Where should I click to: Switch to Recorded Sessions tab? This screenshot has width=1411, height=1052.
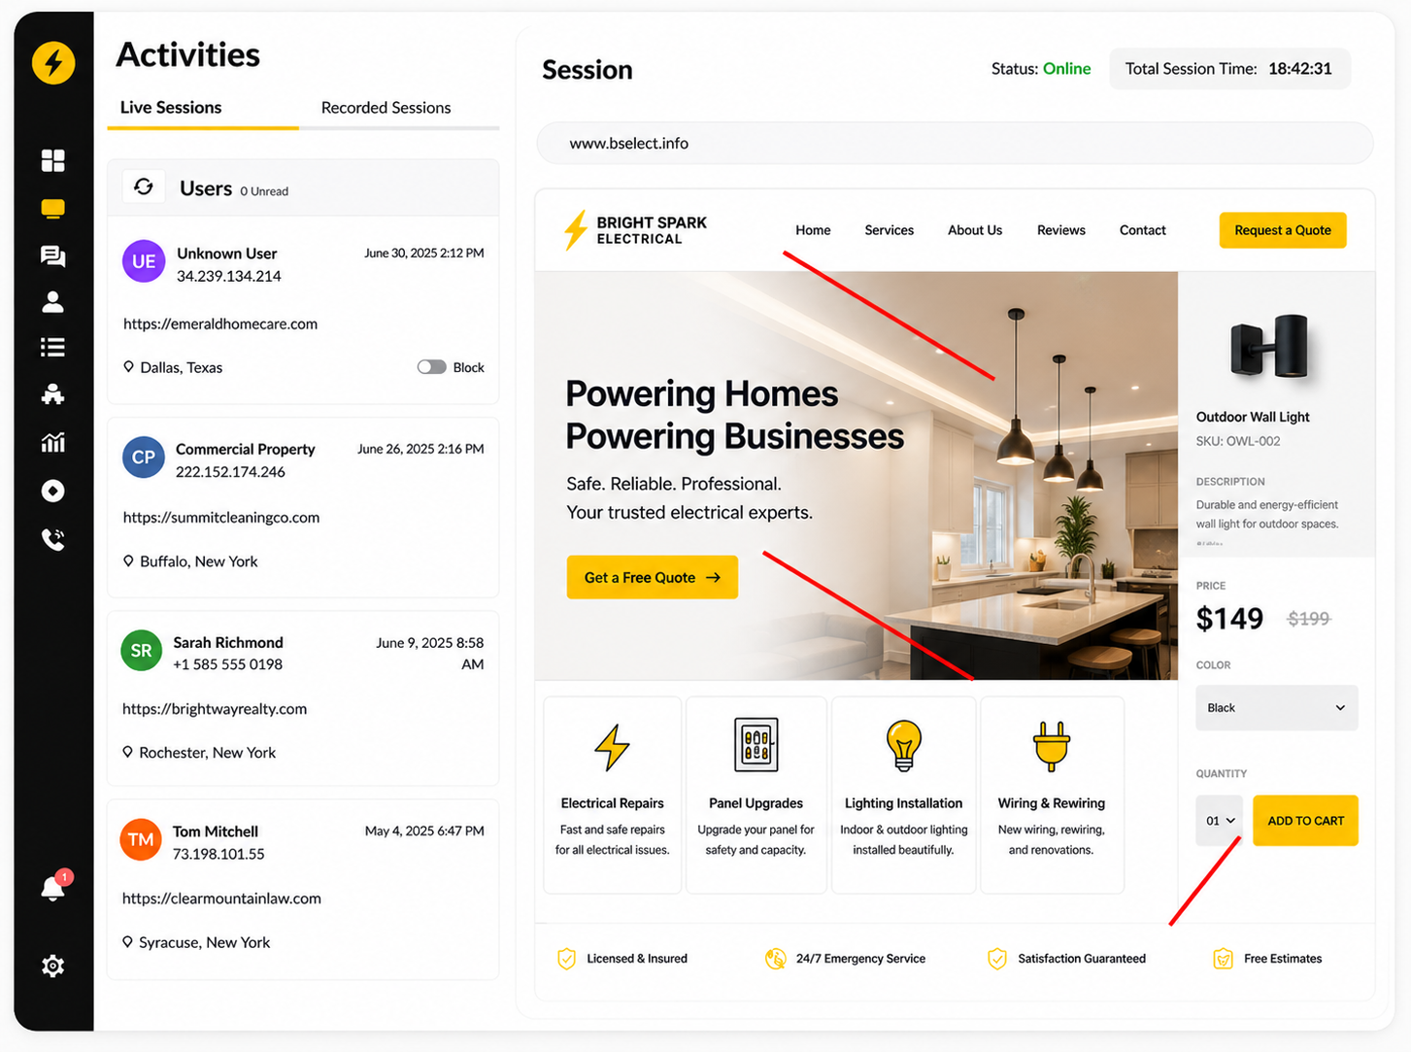[386, 108]
